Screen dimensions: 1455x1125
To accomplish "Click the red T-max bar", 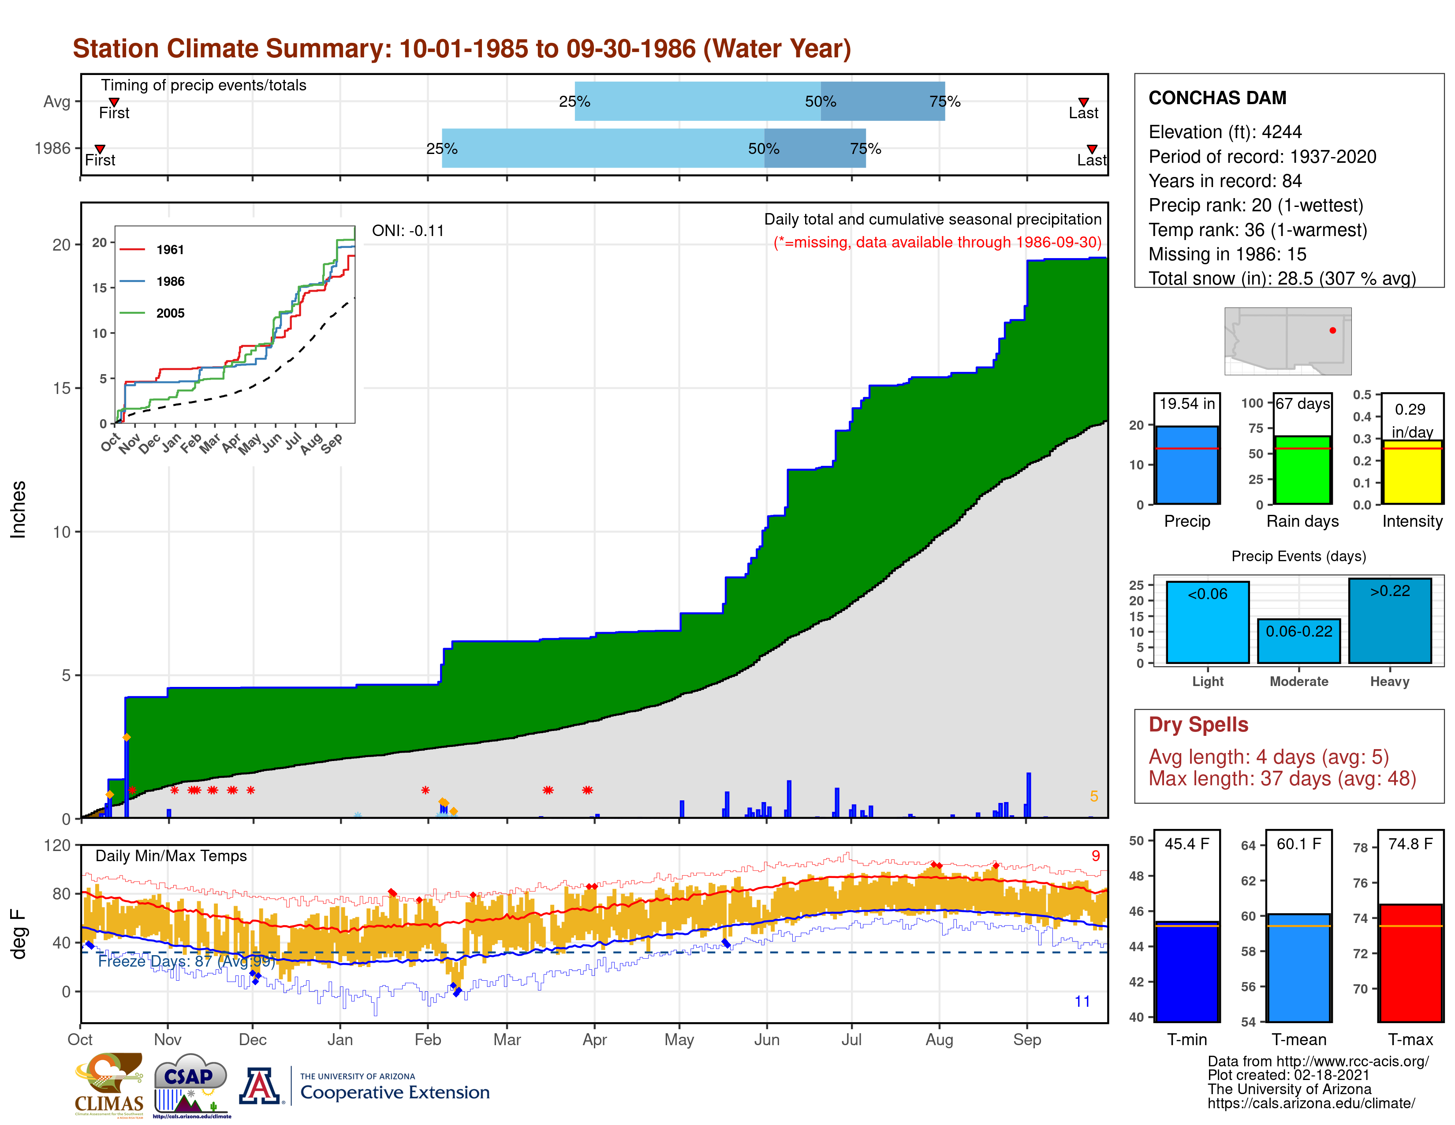I will pos(1410,963).
